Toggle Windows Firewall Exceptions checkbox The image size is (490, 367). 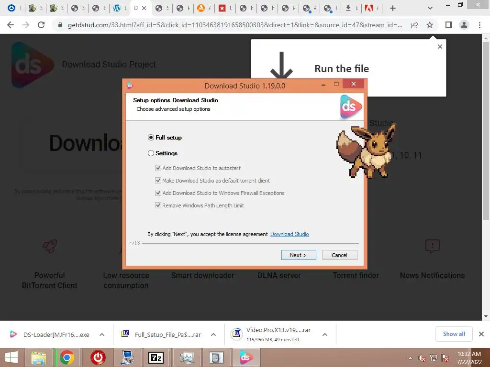pos(158,193)
